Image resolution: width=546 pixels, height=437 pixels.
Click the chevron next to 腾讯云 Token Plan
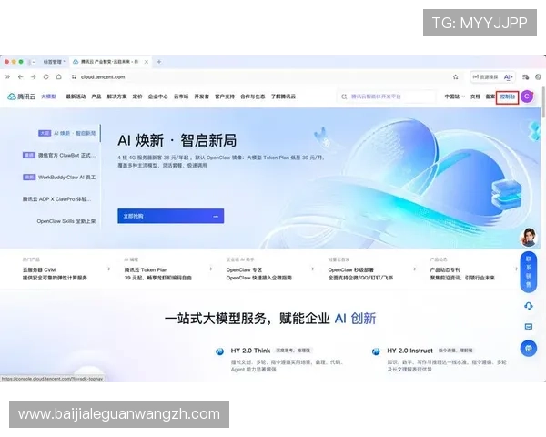[x=211, y=269]
